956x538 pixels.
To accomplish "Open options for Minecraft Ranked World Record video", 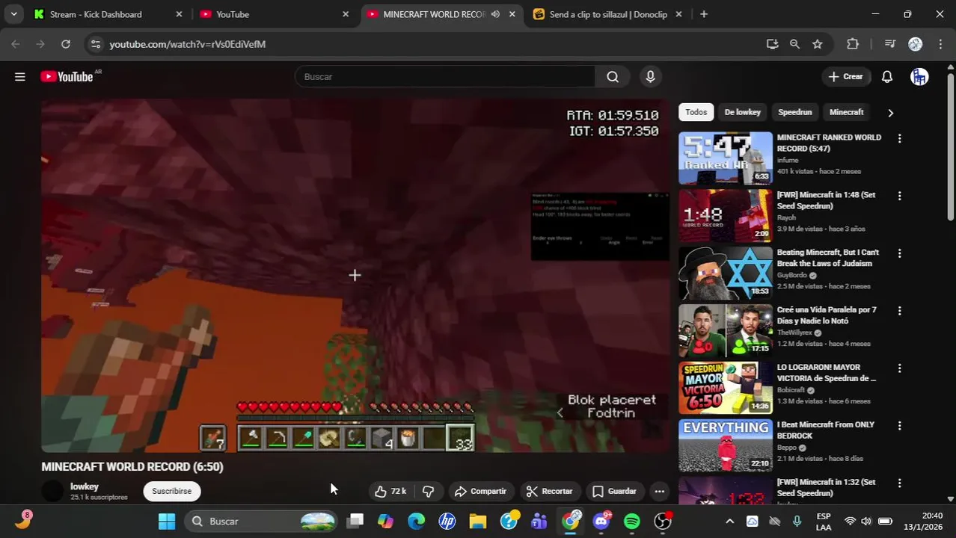I will (899, 138).
